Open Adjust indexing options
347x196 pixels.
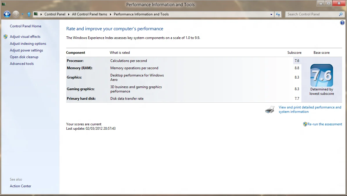coord(28,44)
